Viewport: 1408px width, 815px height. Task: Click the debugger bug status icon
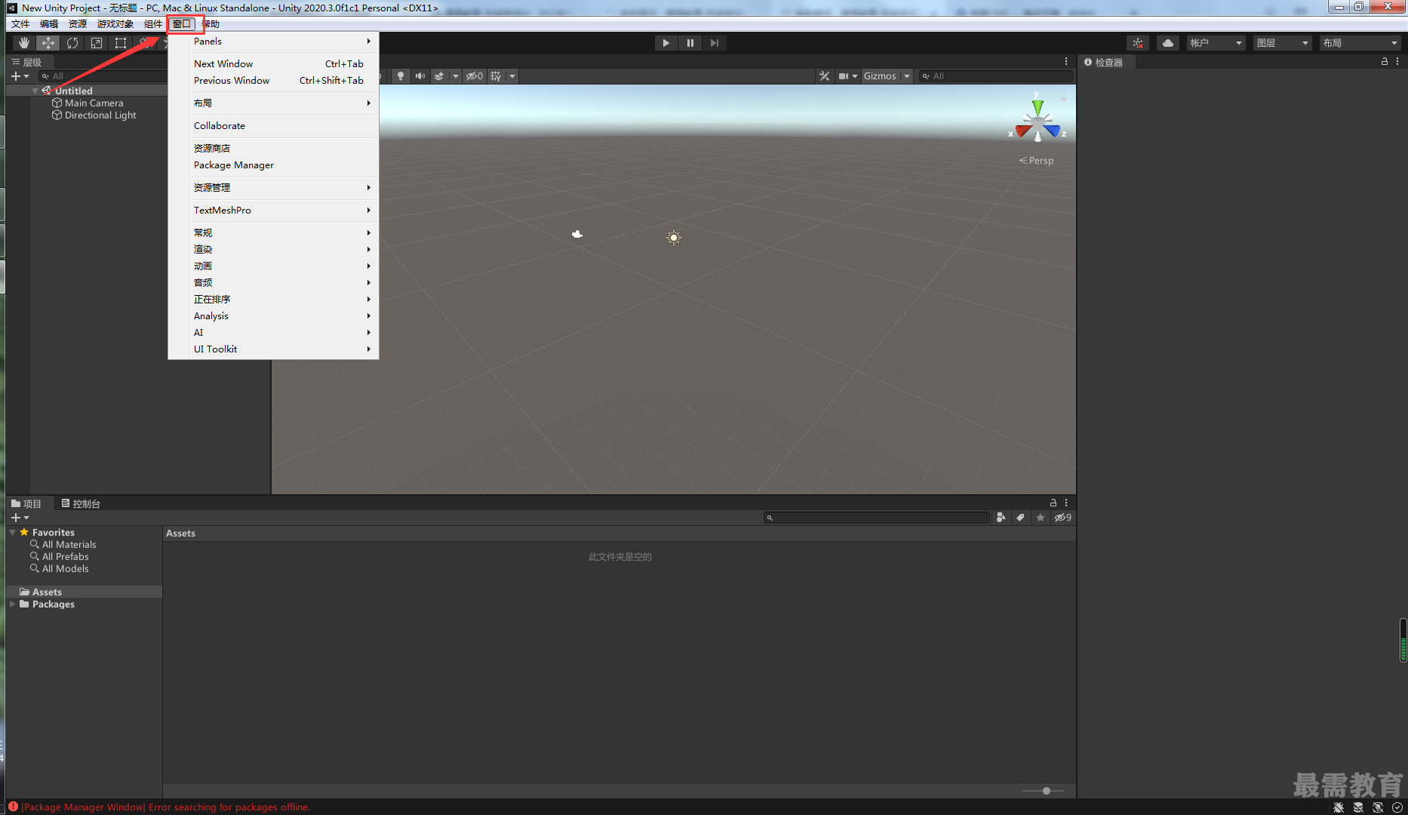point(1339,807)
